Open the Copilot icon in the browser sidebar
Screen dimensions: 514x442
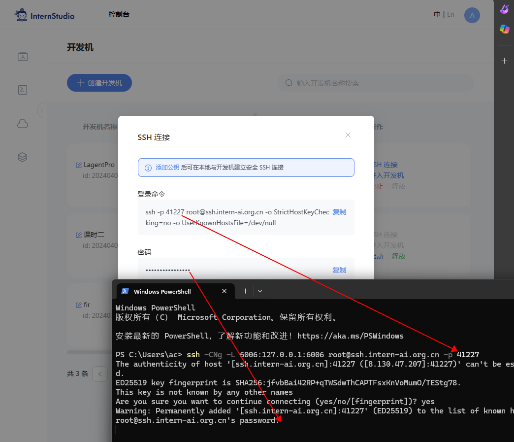pos(505,29)
